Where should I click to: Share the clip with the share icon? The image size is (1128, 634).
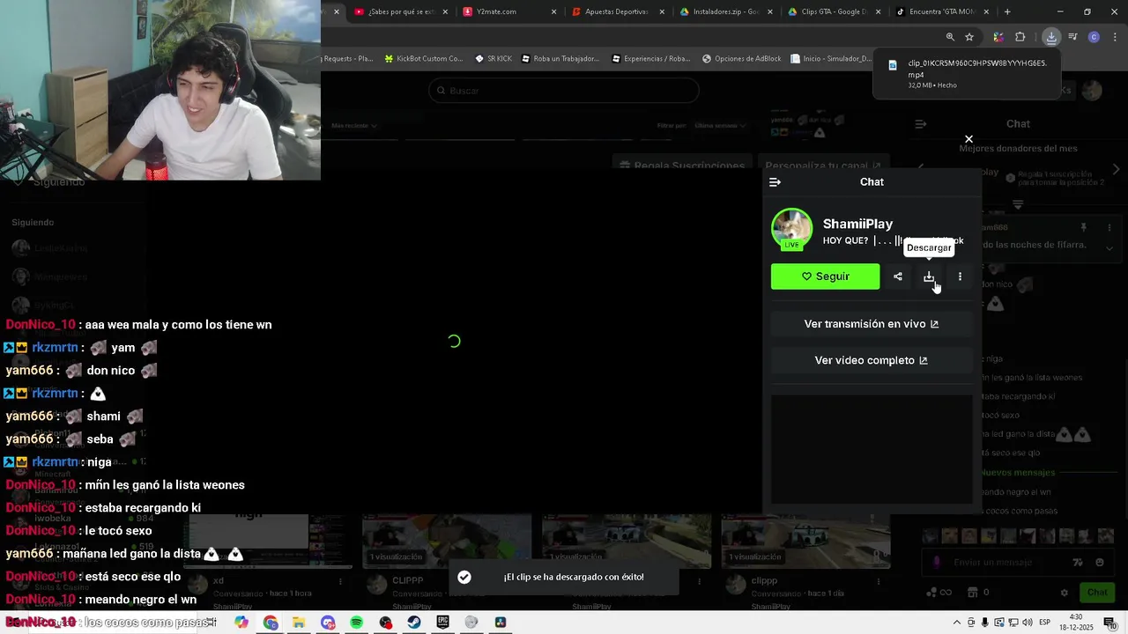897,276
